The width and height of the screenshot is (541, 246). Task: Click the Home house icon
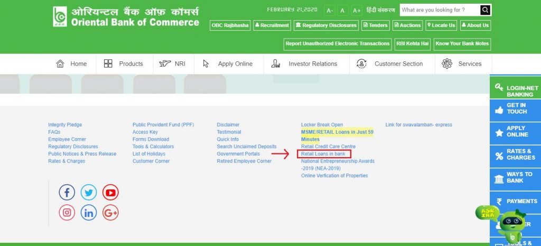pos(60,63)
